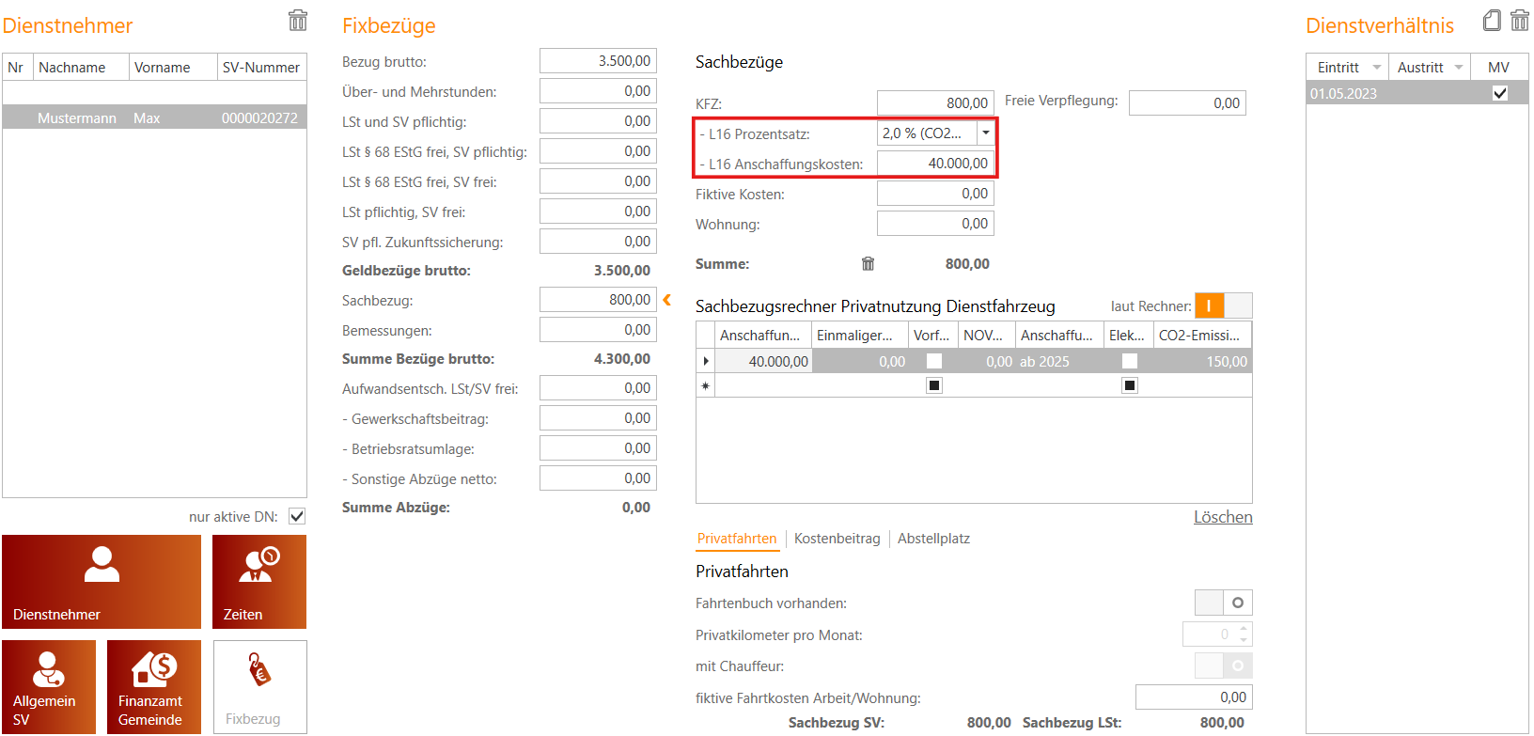Click the trash icon beside Dienstverhältnis heading
Screen dimensions: 1534x736
(x=1519, y=21)
